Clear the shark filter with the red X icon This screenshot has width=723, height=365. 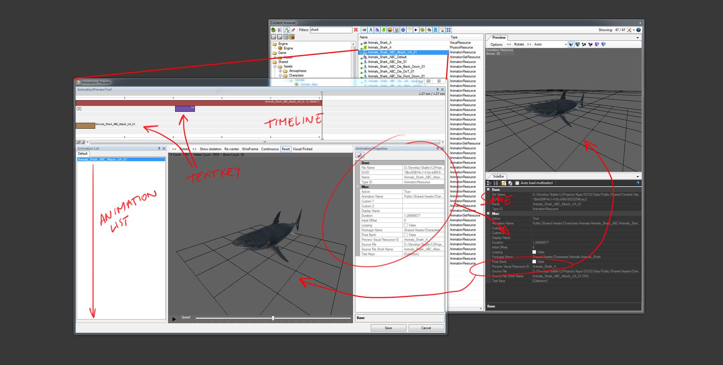pyautogui.click(x=355, y=30)
